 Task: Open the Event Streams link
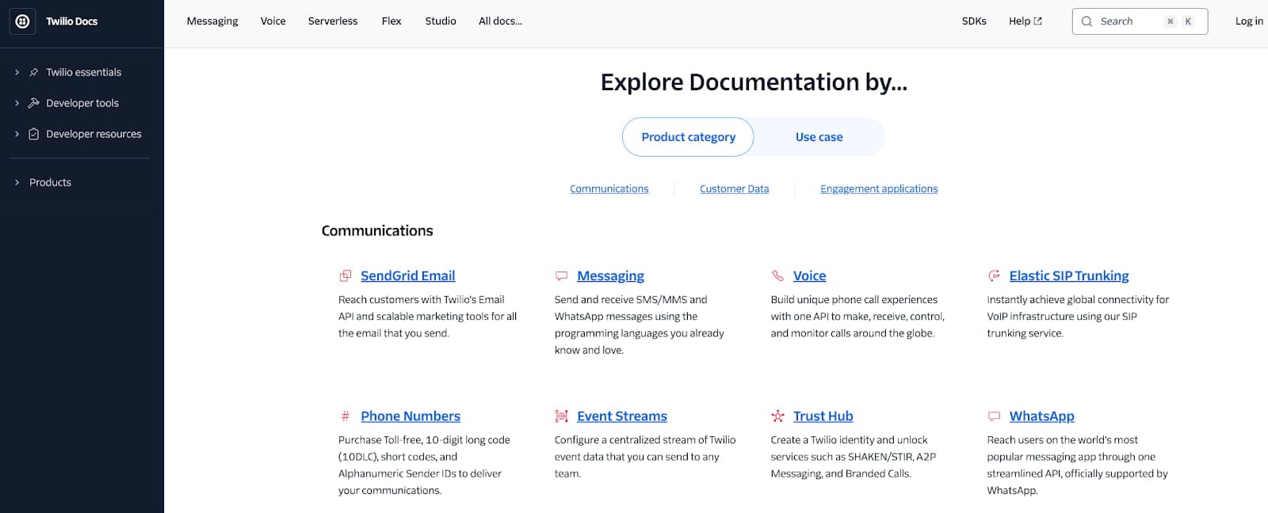pos(622,416)
